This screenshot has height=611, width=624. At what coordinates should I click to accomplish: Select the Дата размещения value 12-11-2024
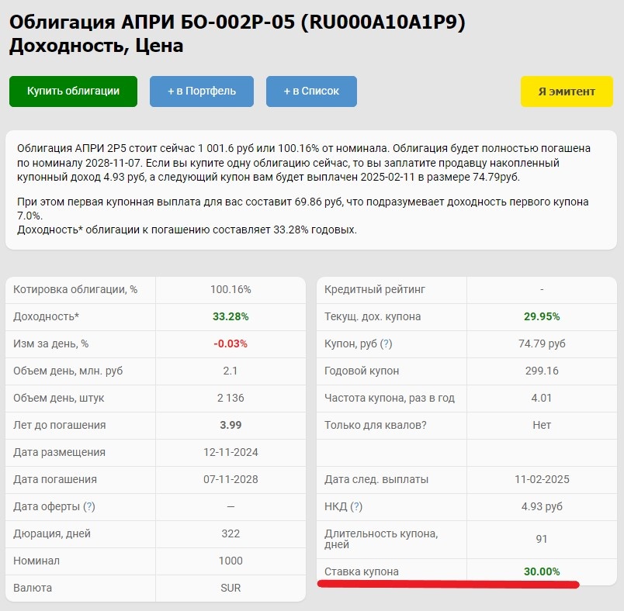pyautogui.click(x=231, y=452)
